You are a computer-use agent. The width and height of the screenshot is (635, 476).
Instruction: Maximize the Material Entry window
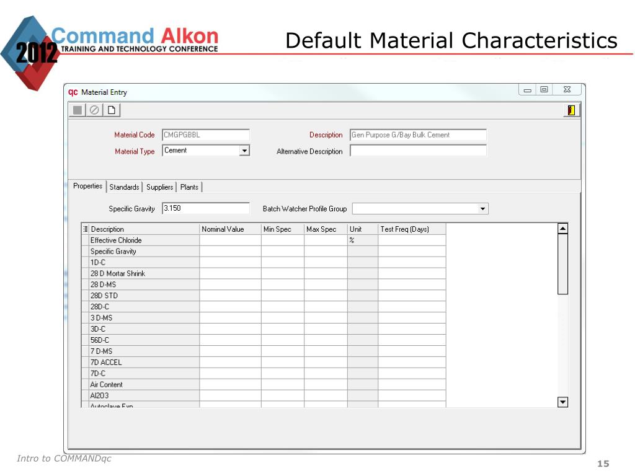[544, 89]
